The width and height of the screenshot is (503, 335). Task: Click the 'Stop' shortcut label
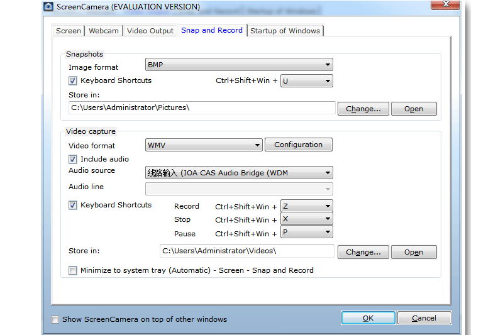click(x=182, y=219)
